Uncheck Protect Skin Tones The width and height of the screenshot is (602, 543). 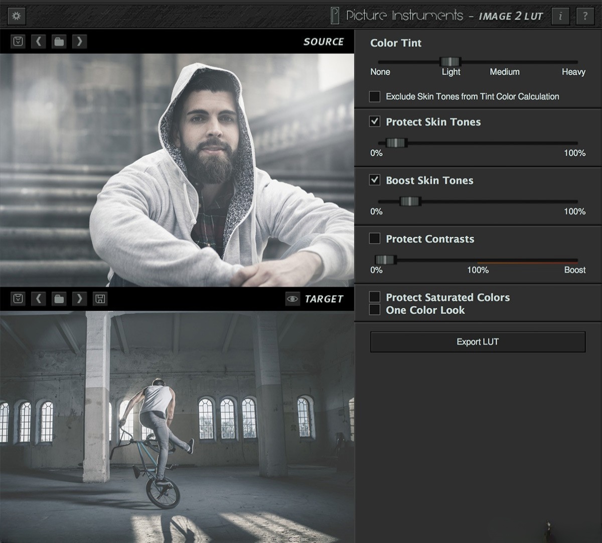374,122
